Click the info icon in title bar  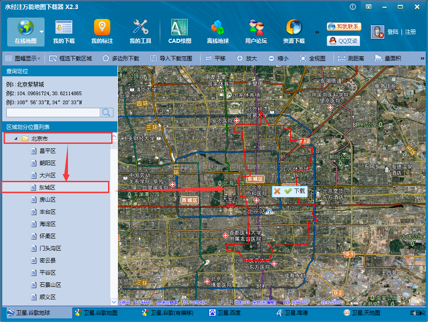[353, 7]
